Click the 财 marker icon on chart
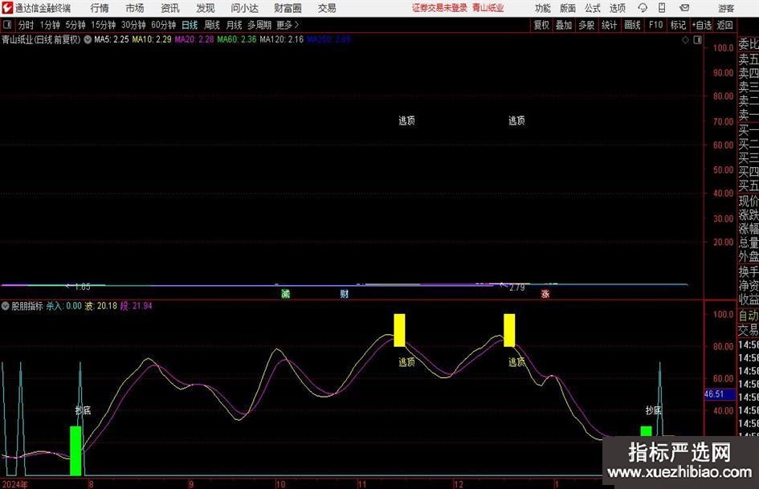This screenshot has height=489, width=759. tap(345, 294)
